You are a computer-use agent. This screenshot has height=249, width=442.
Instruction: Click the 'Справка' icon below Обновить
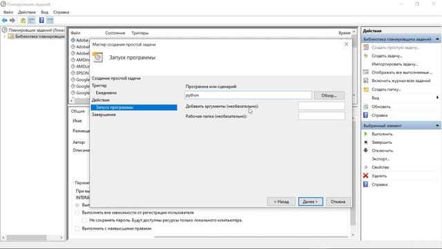pos(366,116)
